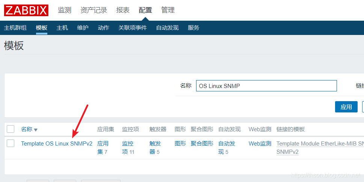Open the 服务 submenu
The height and width of the screenshot is (182, 364).
[193, 28]
